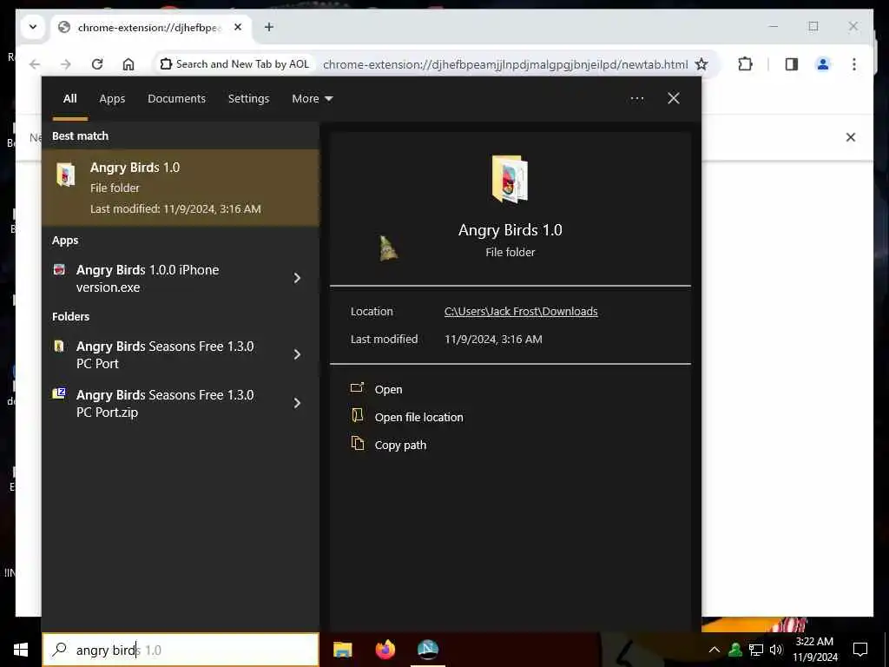Open network status tray icon

pos(756,650)
